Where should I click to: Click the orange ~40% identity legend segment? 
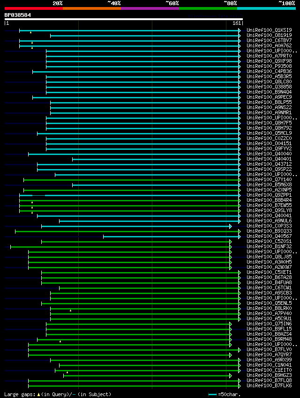(x=92, y=8)
